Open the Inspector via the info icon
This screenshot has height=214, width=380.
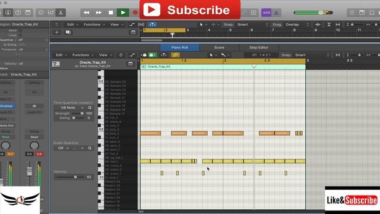coord(8,12)
